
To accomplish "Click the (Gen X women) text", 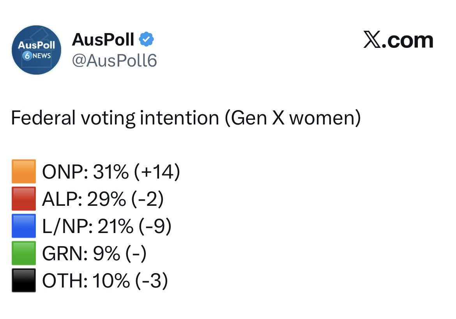I will (293, 118).
